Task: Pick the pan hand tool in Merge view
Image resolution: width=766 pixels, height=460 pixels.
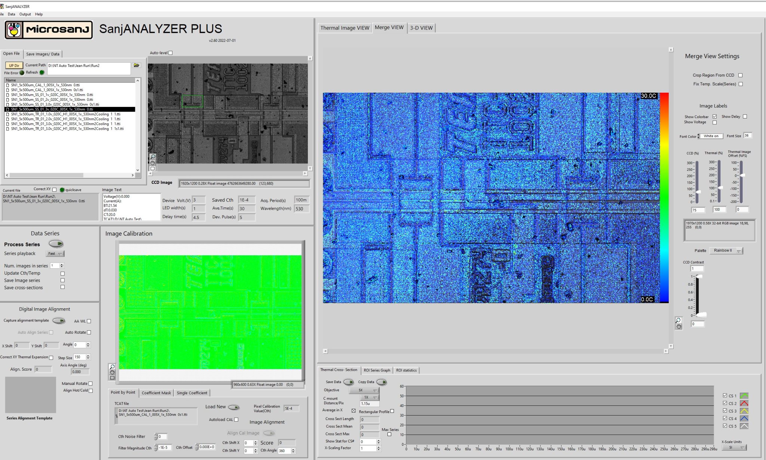Action: click(679, 327)
